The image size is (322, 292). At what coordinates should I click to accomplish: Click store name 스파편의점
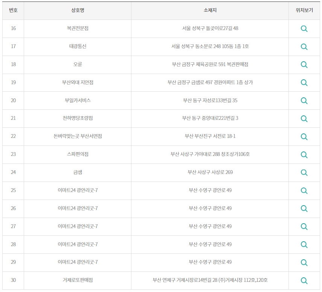tap(78, 154)
